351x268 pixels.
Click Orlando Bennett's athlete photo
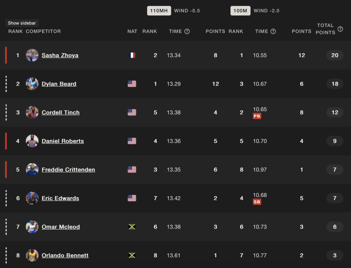[32, 255]
